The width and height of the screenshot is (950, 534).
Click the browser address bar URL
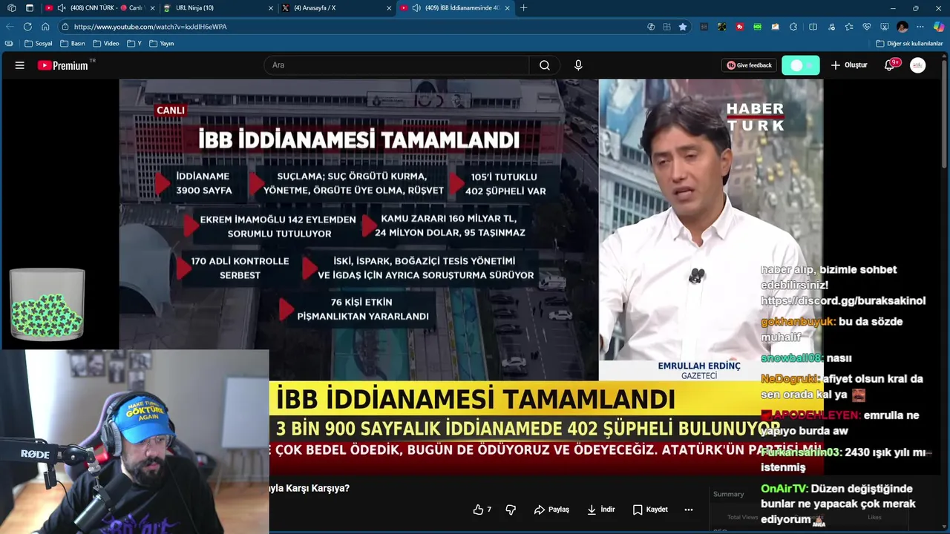pos(151,27)
